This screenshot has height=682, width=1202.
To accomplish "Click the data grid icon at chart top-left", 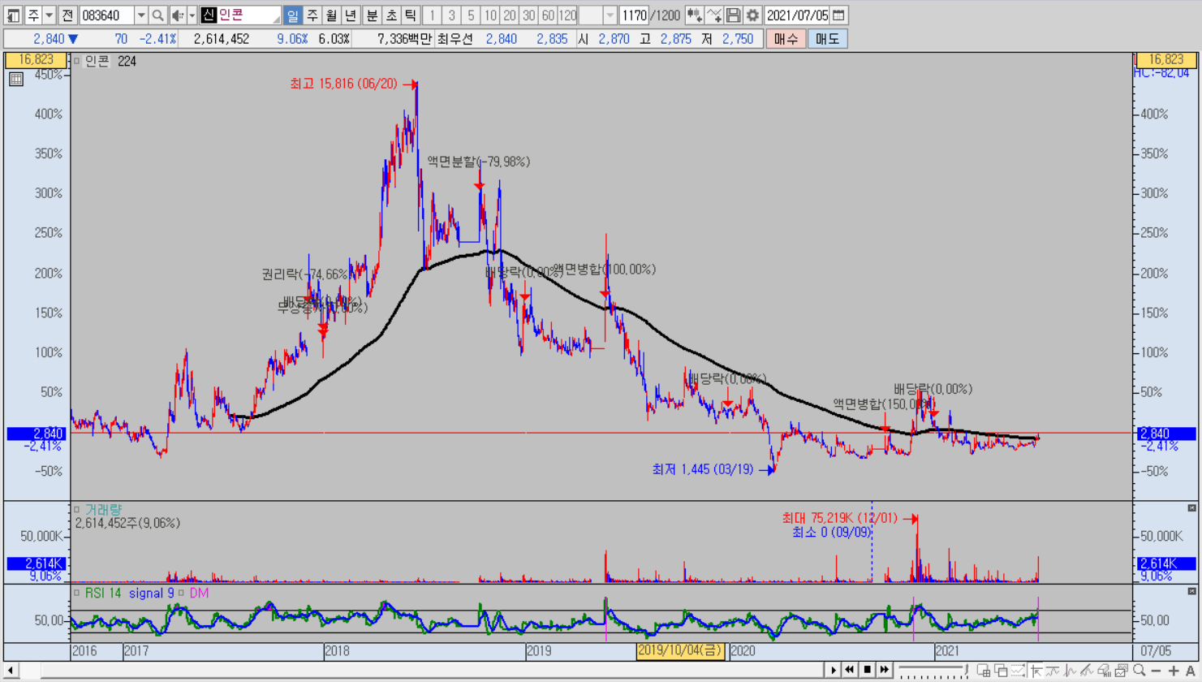I will pyautogui.click(x=15, y=79).
